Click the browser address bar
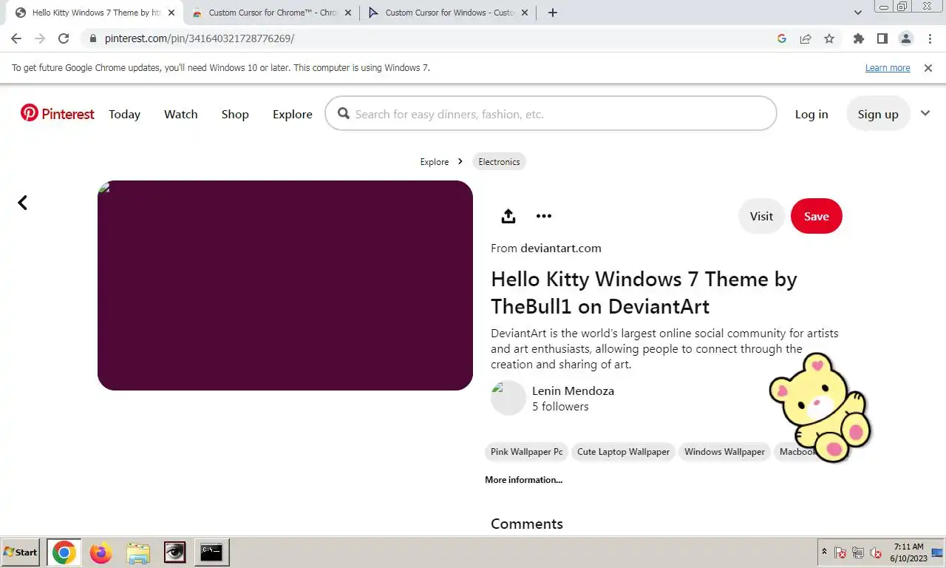Image resolution: width=946 pixels, height=568 pixels. click(429, 38)
